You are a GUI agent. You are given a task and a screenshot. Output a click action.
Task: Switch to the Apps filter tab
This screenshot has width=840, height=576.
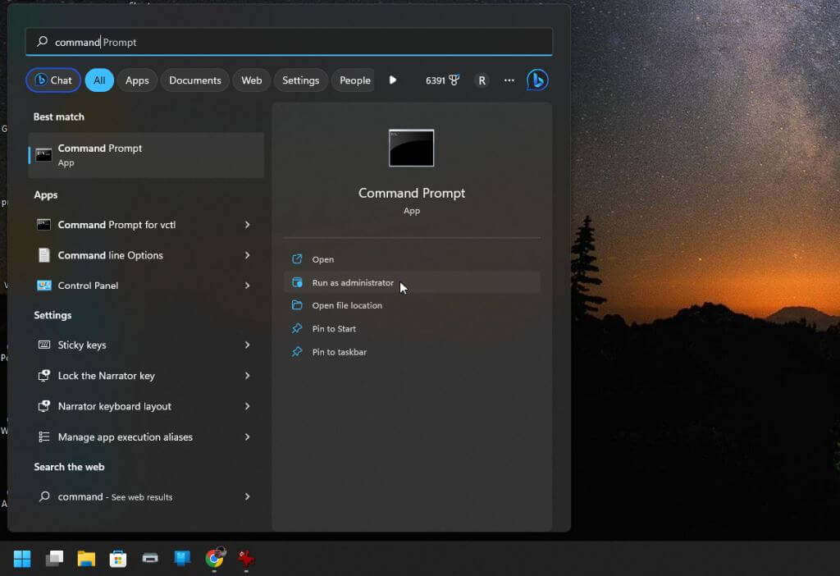point(137,80)
